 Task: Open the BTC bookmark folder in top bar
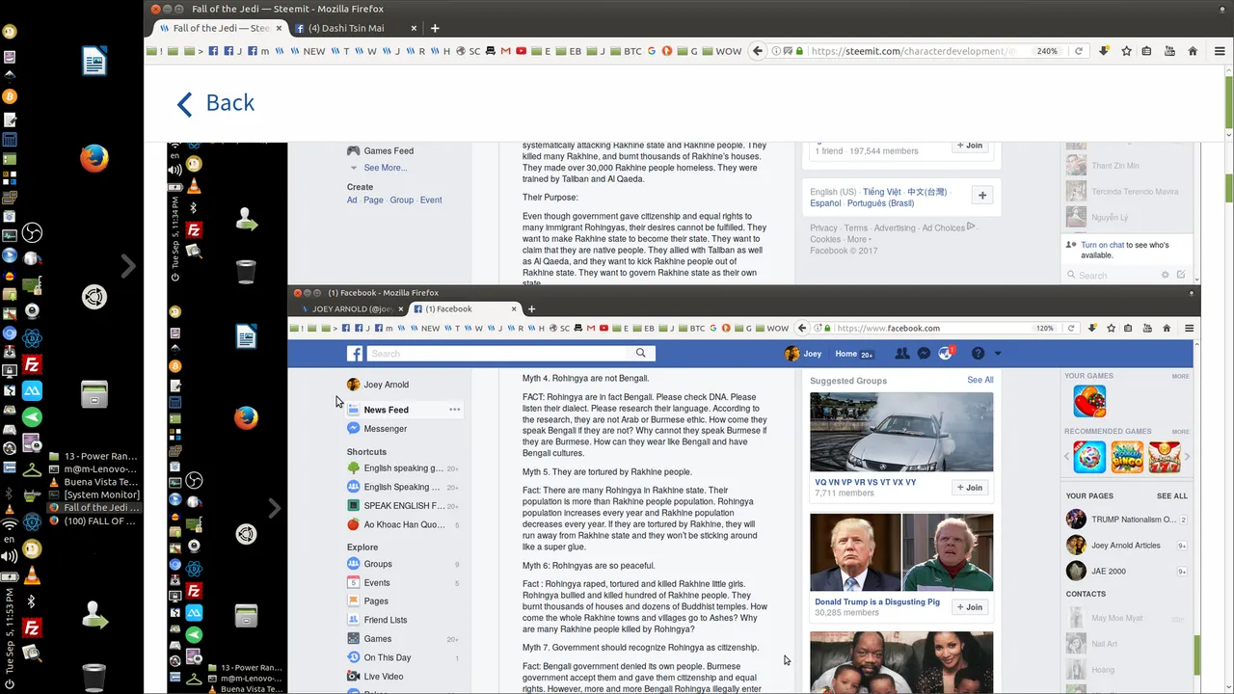[626, 51]
